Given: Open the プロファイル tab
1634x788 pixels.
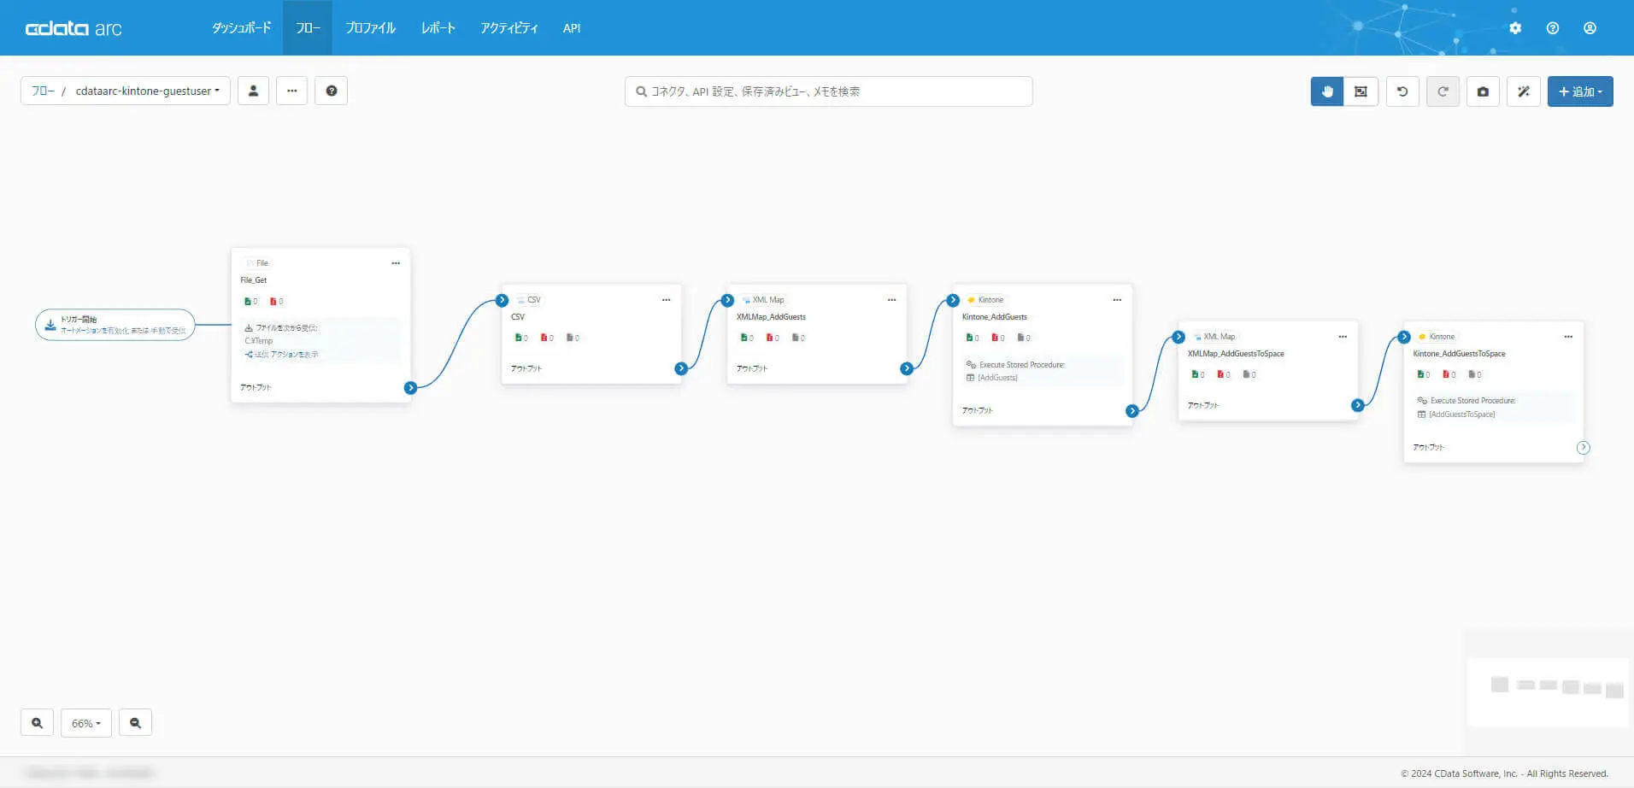Looking at the screenshot, I should click(370, 28).
